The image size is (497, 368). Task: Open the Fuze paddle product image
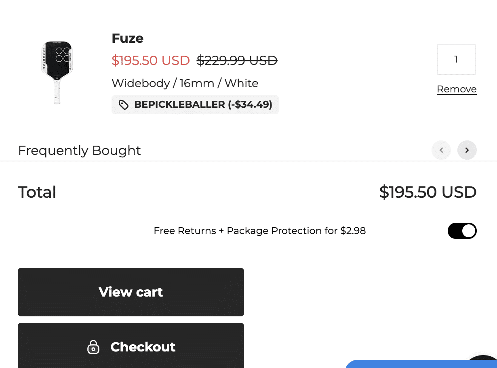pyautogui.click(x=57, y=73)
